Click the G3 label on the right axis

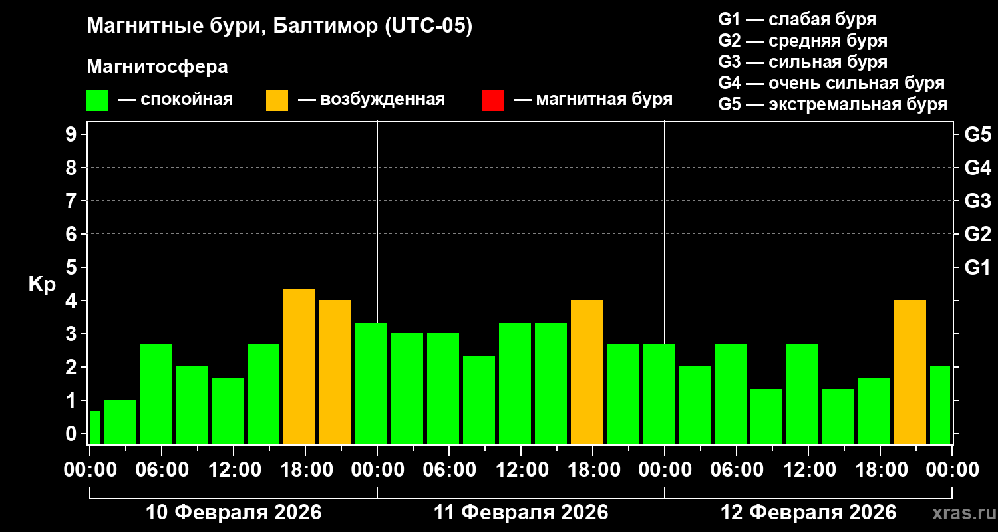coord(977,201)
